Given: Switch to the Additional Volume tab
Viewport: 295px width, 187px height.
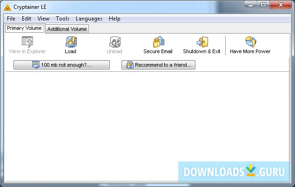Looking at the screenshot, I should [x=67, y=29].
